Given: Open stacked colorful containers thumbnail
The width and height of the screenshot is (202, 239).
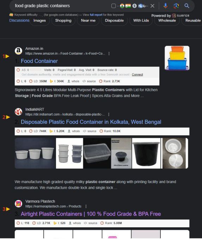Looking at the screenshot, I should pos(177,58).
